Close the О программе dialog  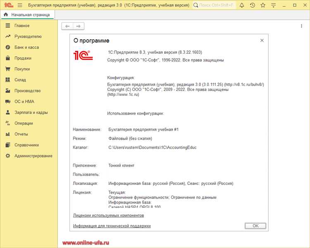[x=262, y=41]
